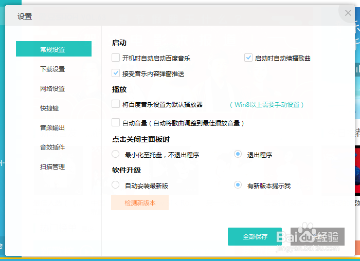Select 最小化至托盘，不退出程序 radio

pos(116,154)
